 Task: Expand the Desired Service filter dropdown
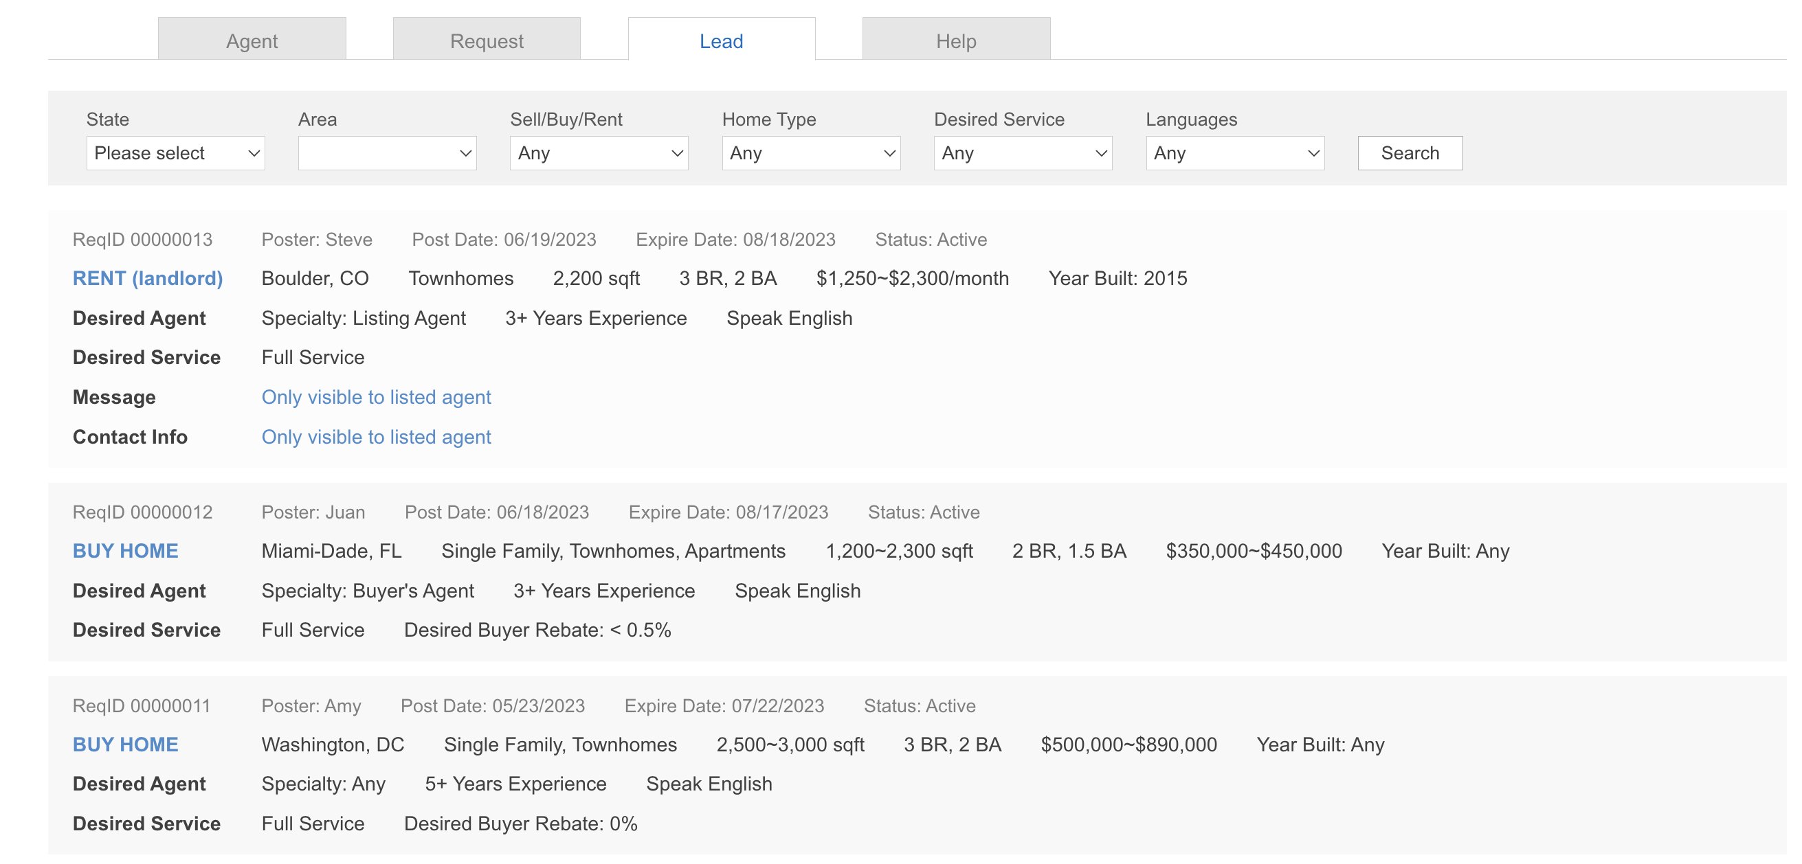(1023, 153)
